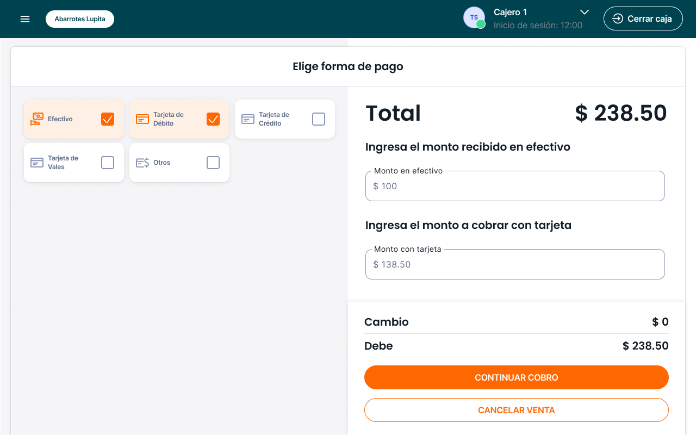Check the Tarjeta de Vales checkbox
Viewport: 696px width, 435px height.
pyautogui.click(x=108, y=163)
